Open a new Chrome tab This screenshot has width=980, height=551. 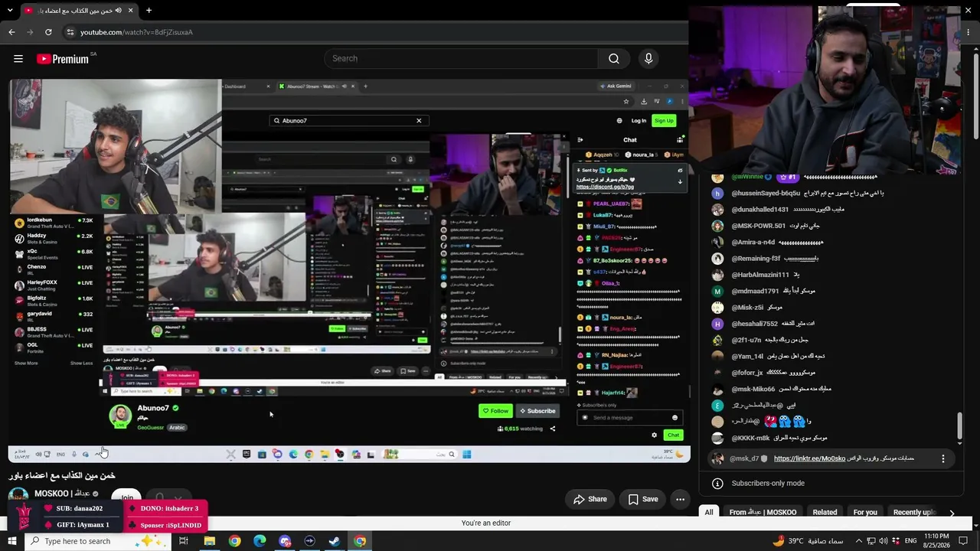coord(149,11)
